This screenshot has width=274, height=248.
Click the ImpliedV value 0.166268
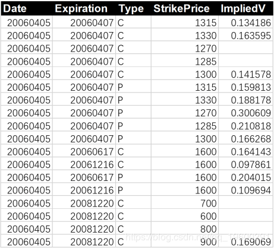tap(251, 139)
